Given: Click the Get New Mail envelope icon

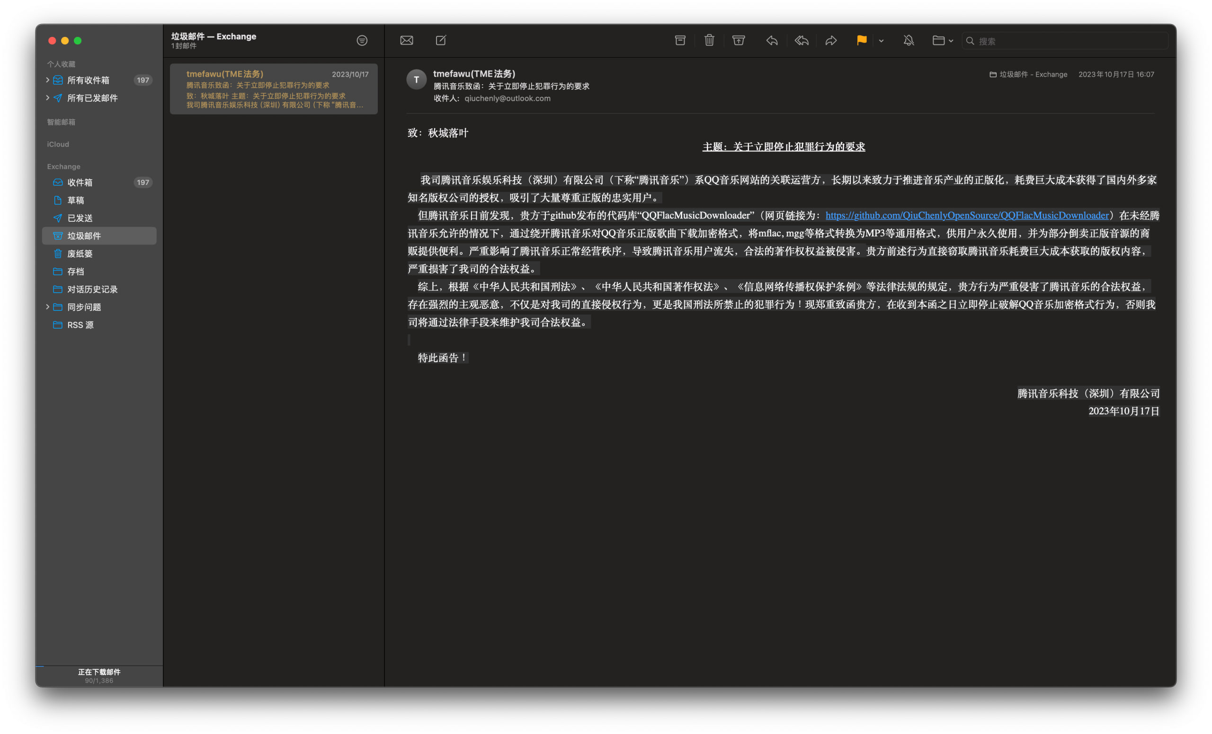Looking at the screenshot, I should 406,40.
